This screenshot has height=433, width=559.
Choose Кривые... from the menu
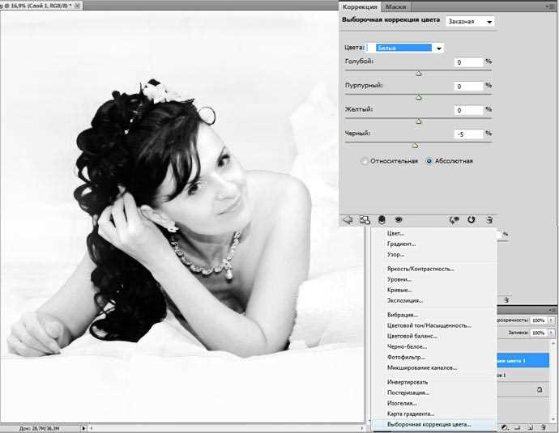point(399,290)
